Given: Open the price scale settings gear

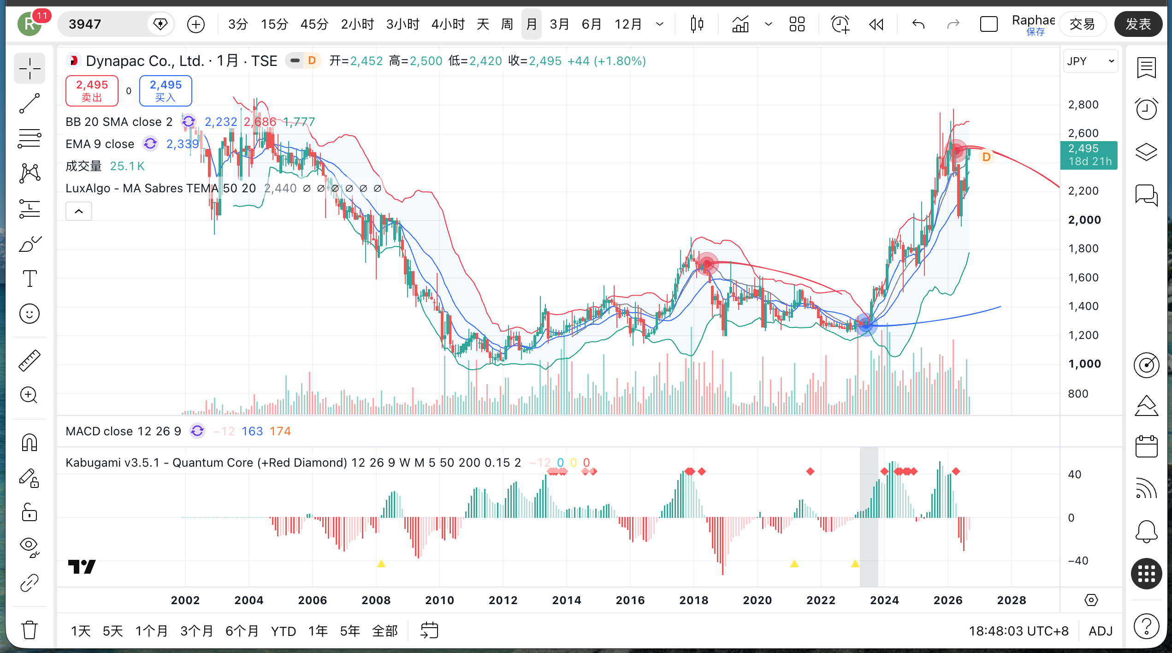Looking at the screenshot, I should tap(1091, 600).
